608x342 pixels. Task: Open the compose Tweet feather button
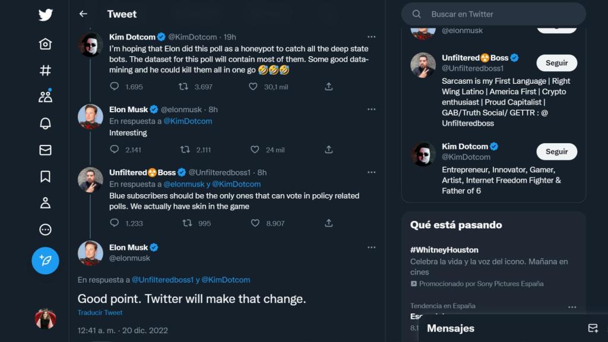pos(45,261)
